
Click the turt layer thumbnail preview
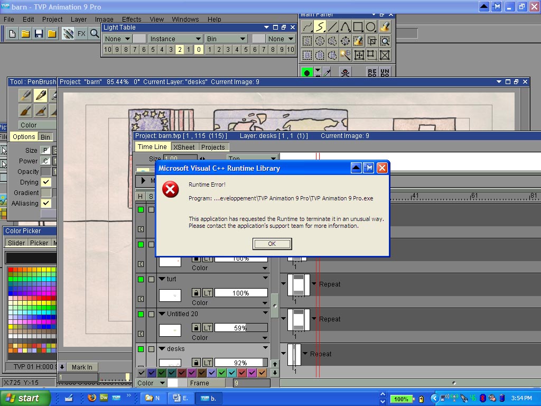170,295
